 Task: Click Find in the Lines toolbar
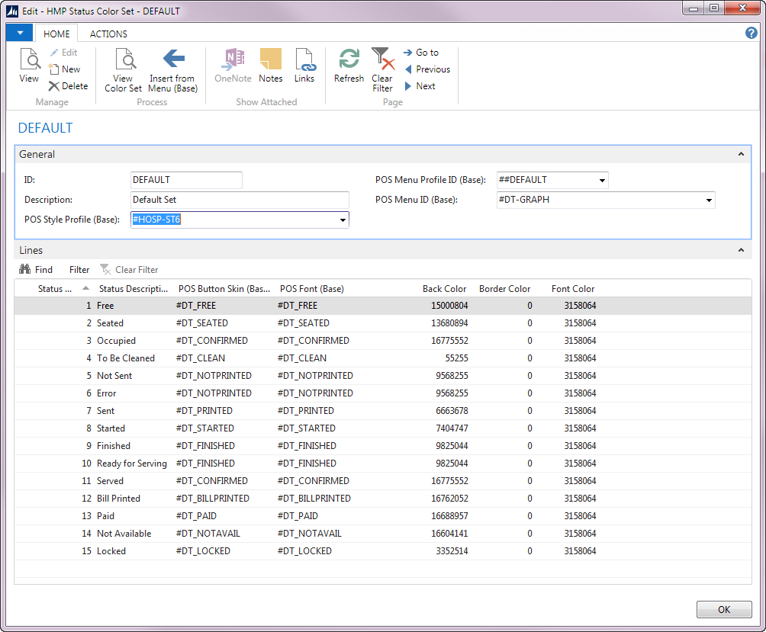[x=36, y=270]
